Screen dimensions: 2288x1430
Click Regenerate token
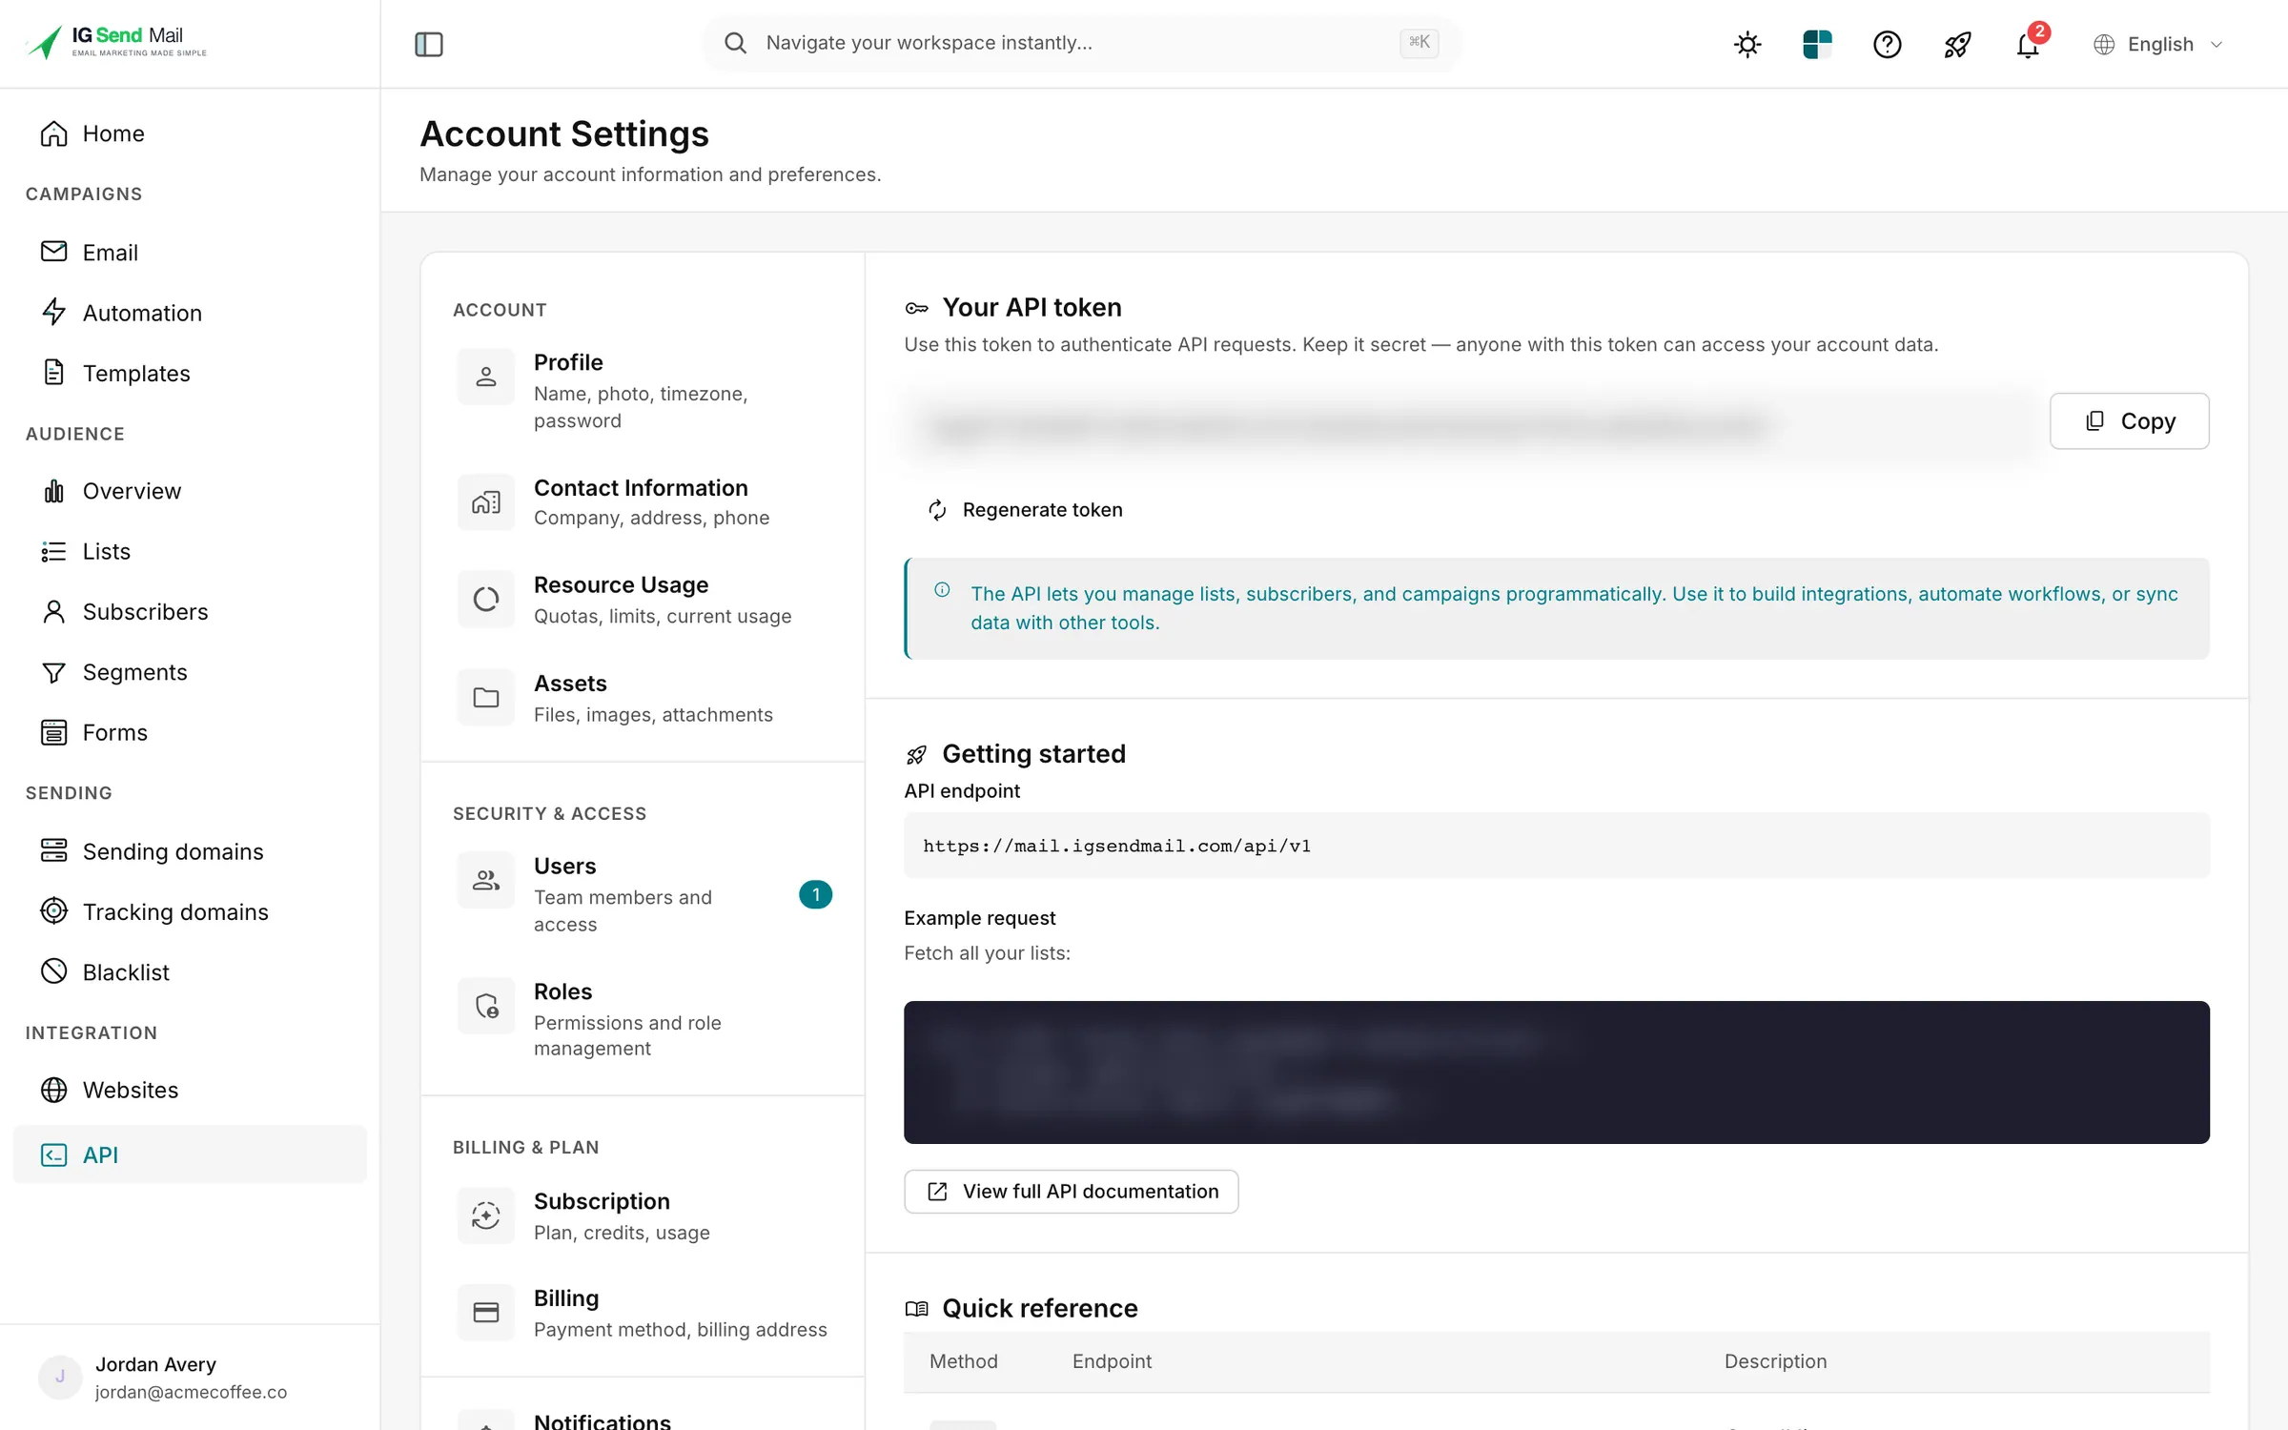click(1026, 510)
